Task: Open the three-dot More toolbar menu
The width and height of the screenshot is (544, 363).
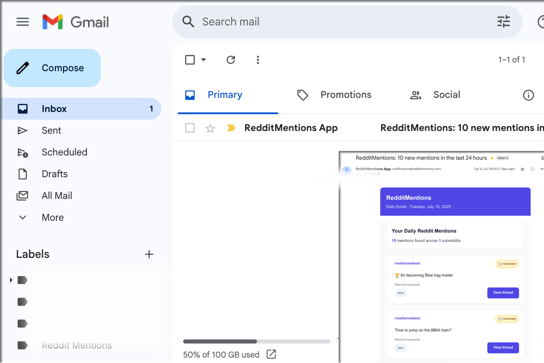Action: tap(258, 60)
